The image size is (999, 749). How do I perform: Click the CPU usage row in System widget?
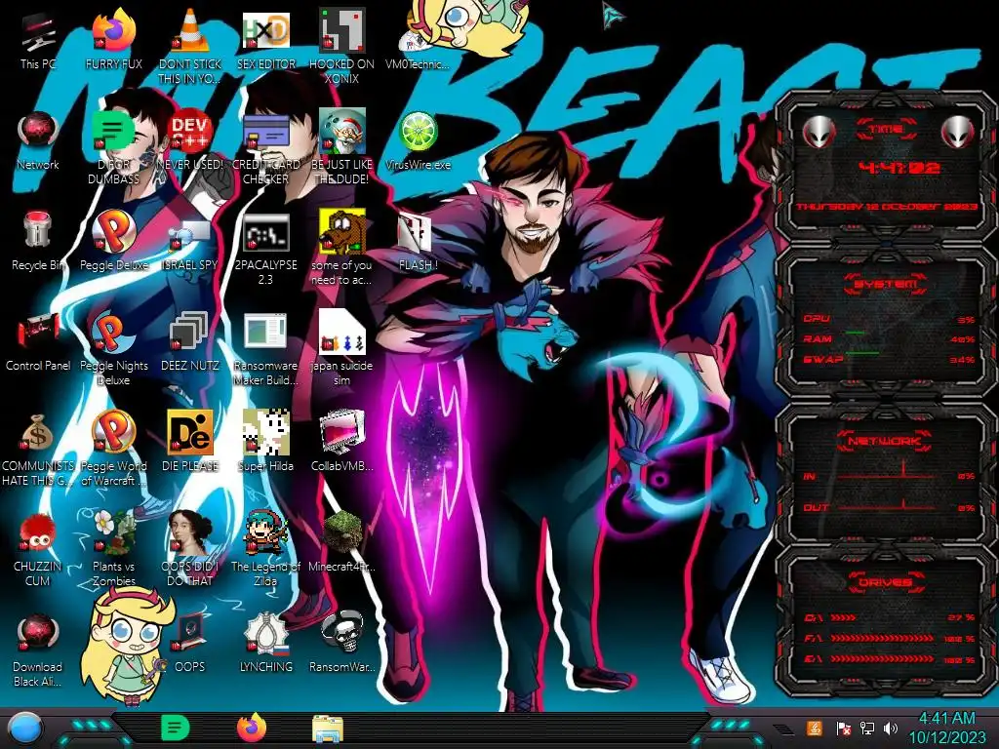point(889,319)
